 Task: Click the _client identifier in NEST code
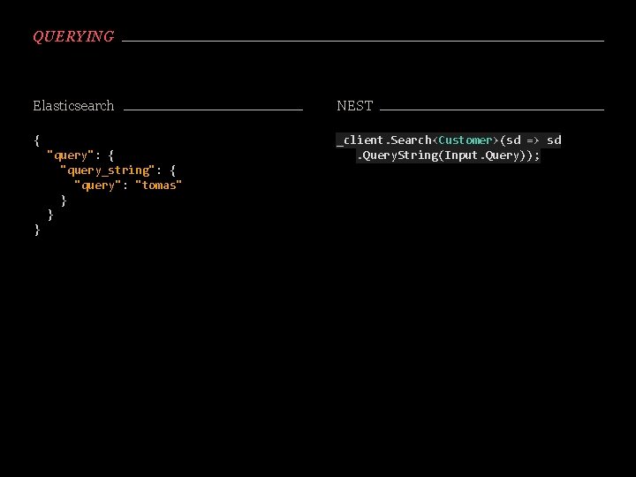coord(360,140)
